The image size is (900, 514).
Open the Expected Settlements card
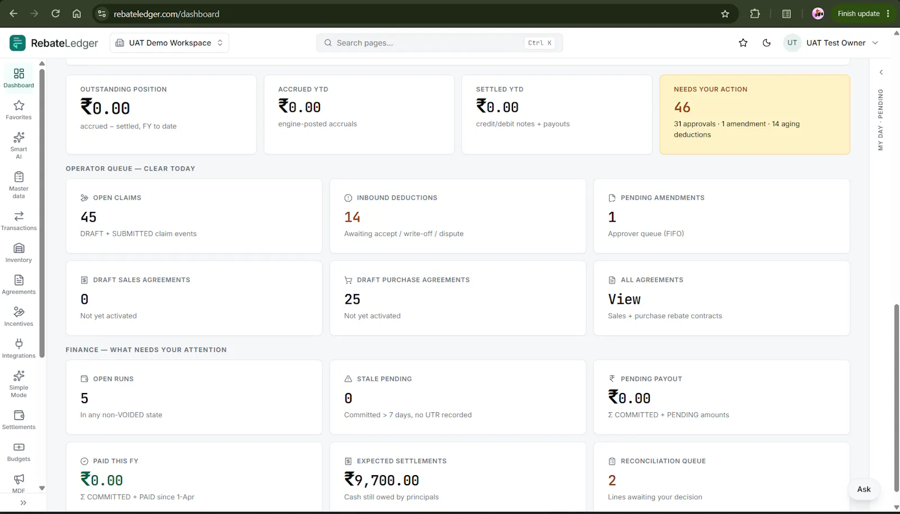coord(458,477)
